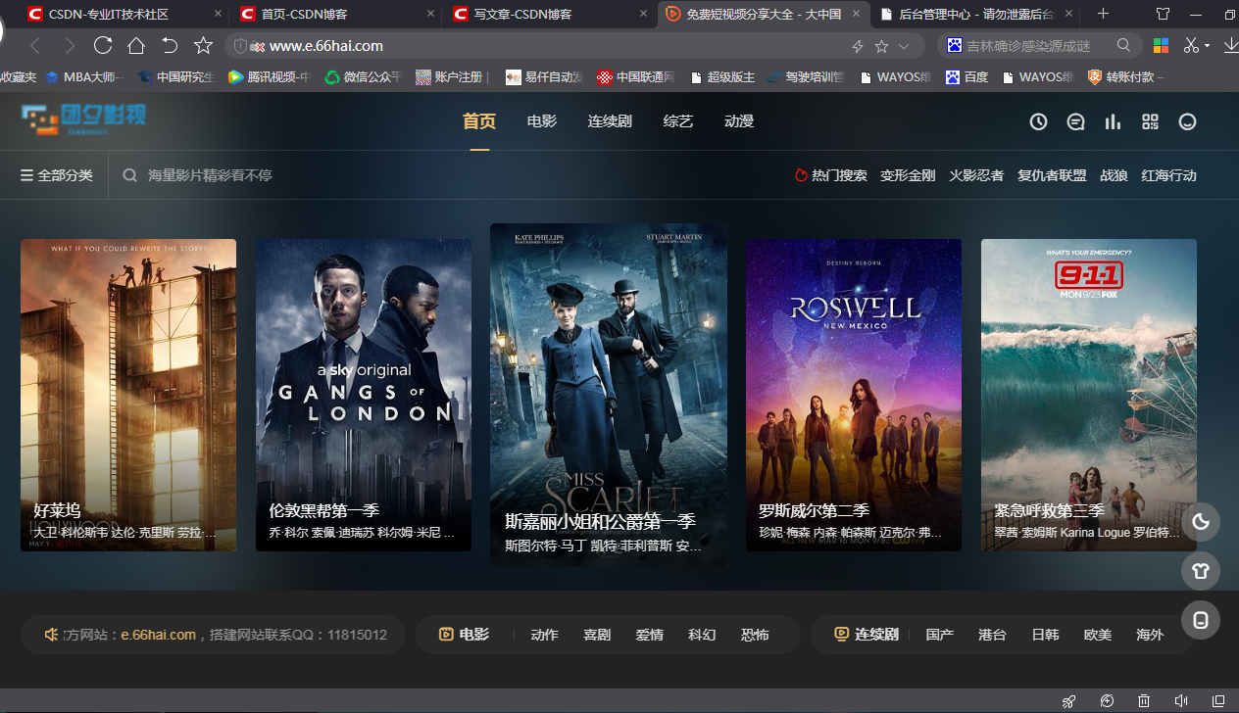
Task: Filter series by 欧美
Action: tap(1098, 635)
